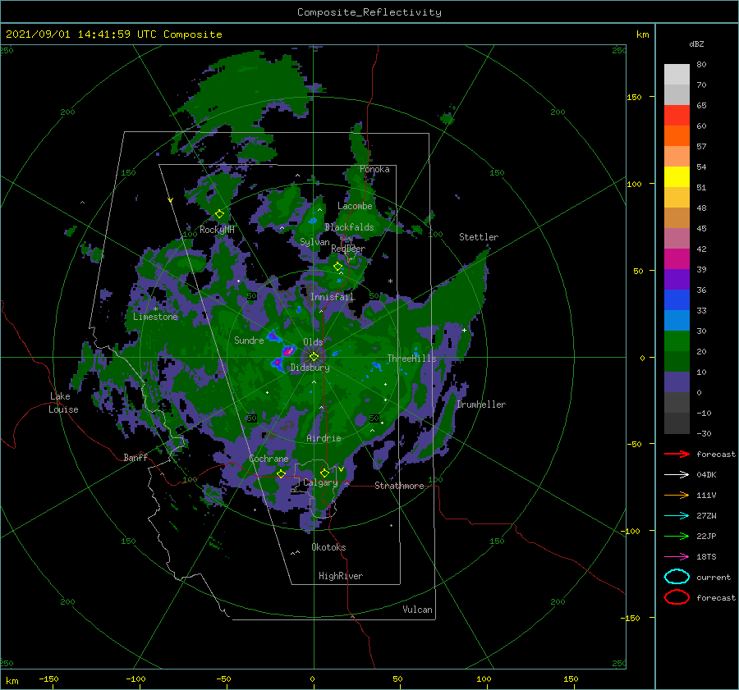Click the Limestone label
The image size is (739, 690).
[155, 317]
